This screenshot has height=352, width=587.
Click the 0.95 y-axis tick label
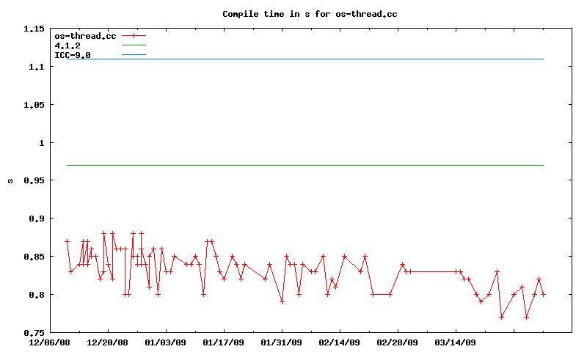point(34,180)
